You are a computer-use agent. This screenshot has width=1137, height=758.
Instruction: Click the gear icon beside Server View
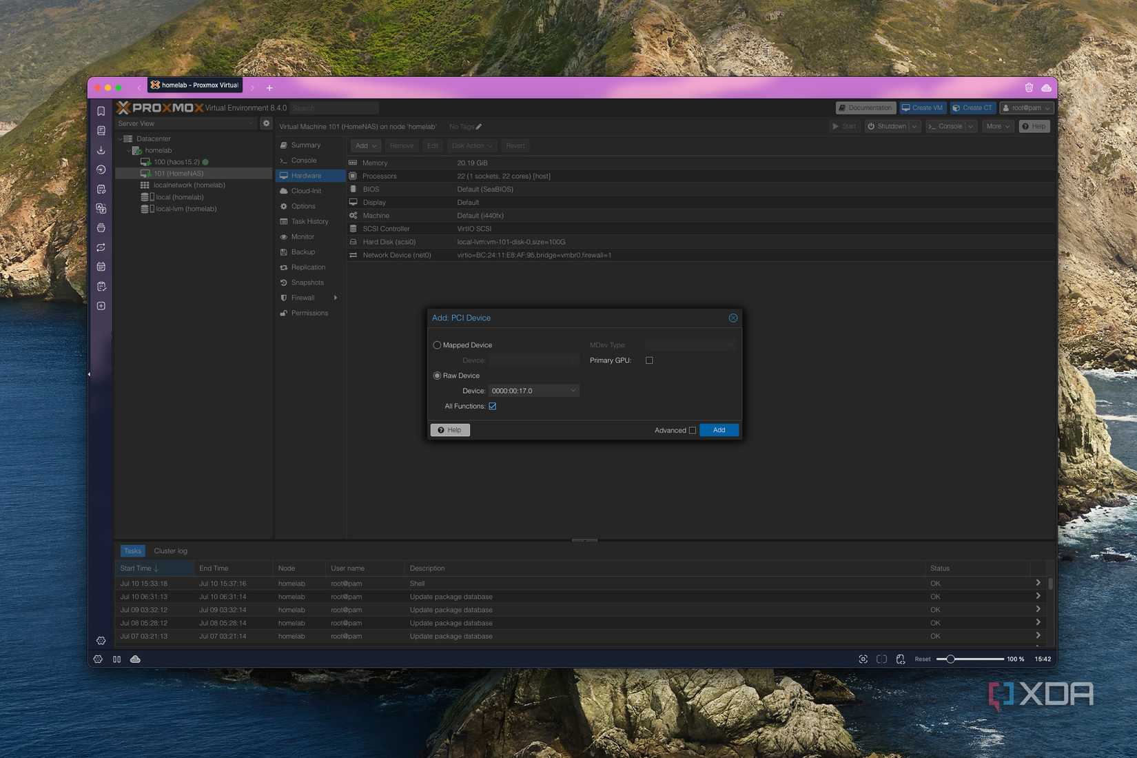point(266,123)
